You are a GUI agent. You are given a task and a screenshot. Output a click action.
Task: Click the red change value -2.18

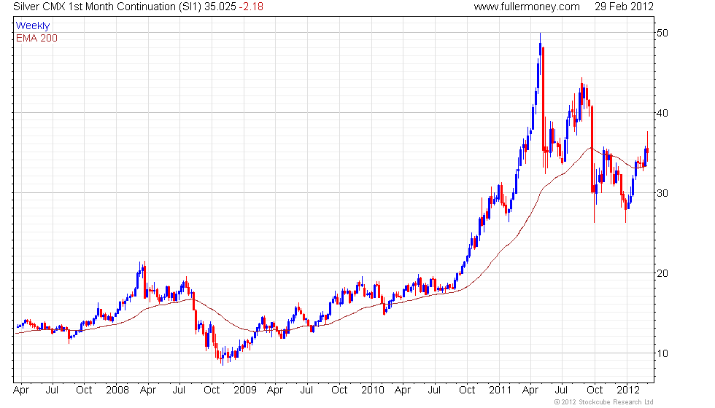(251, 7)
